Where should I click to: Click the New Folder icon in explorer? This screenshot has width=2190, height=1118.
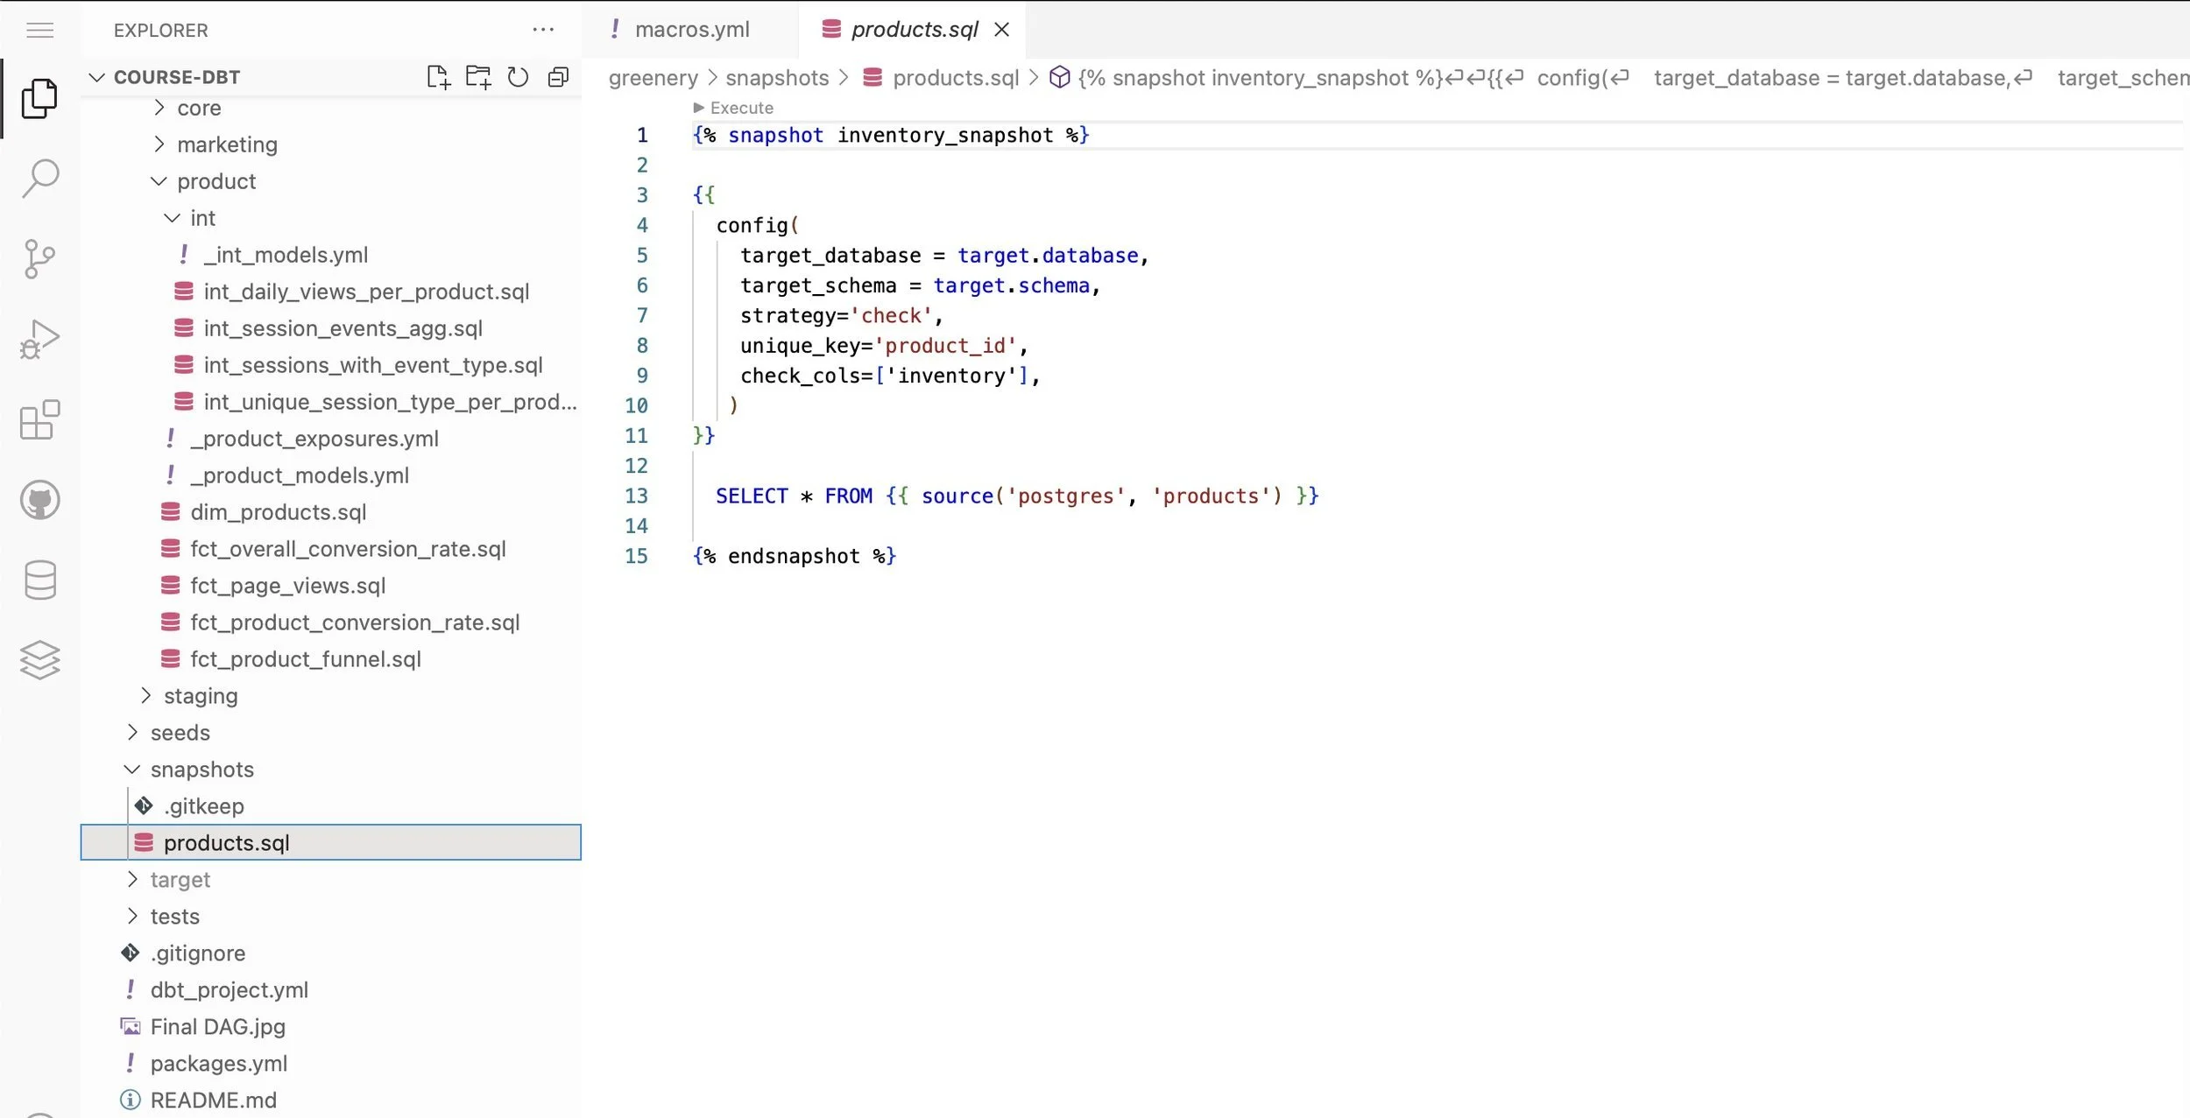coord(478,77)
